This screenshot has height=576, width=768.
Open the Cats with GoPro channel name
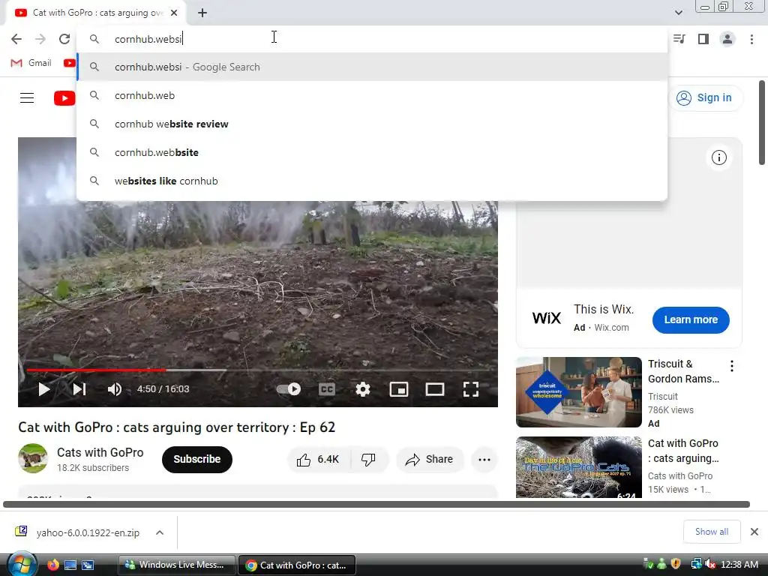[100, 452]
